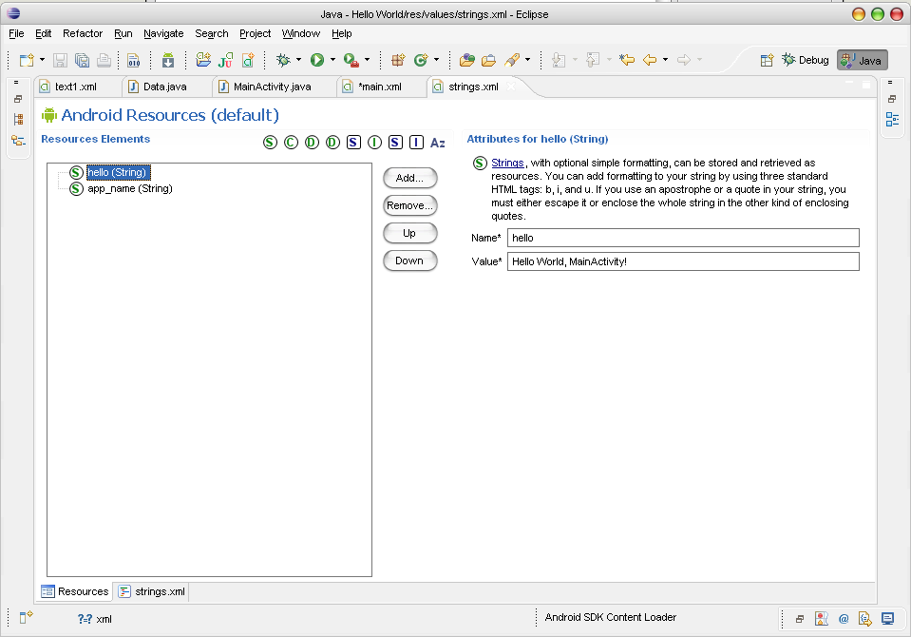Click the Open Type folder icon
The image size is (911, 637).
(x=467, y=60)
